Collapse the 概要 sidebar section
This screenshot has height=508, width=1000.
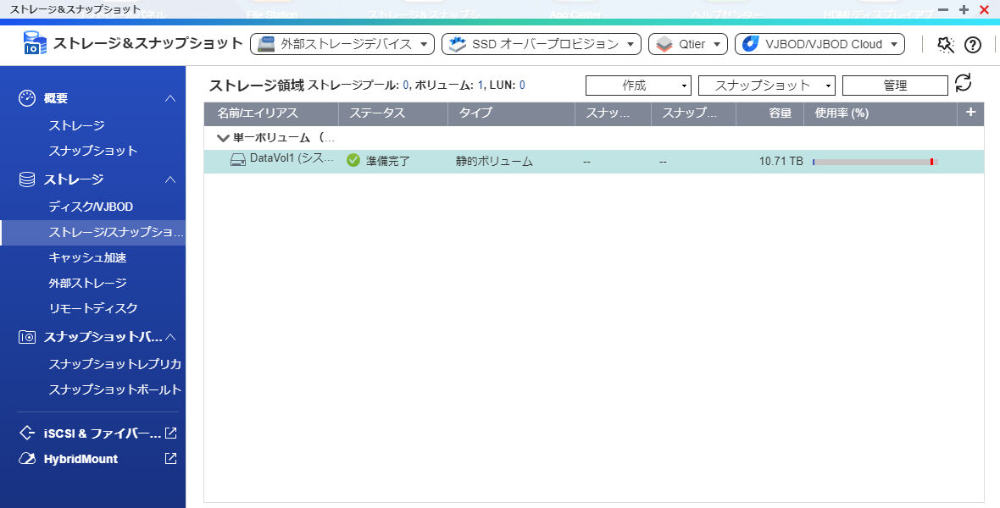[x=170, y=98]
